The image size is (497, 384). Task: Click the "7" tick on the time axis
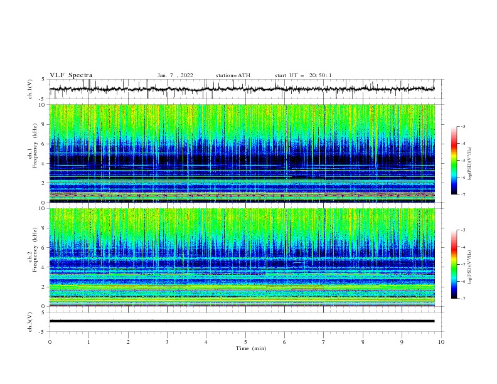click(x=324, y=342)
